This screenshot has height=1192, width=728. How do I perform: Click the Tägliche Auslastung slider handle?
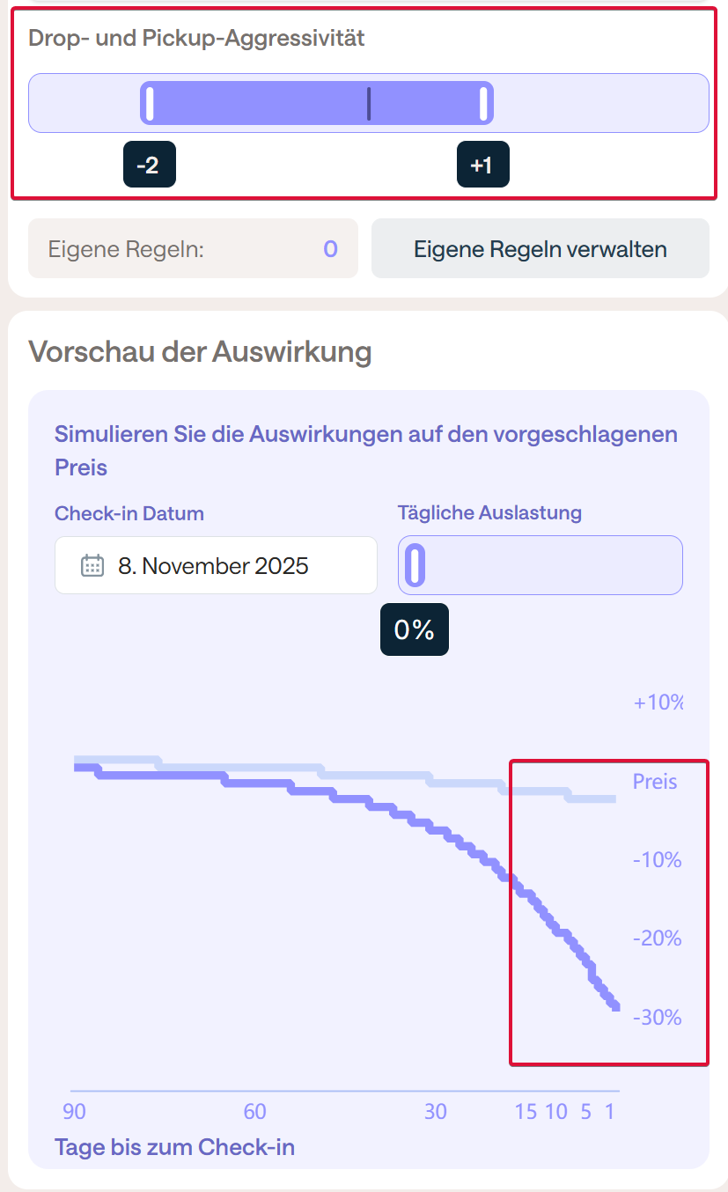[x=415, y=565]
